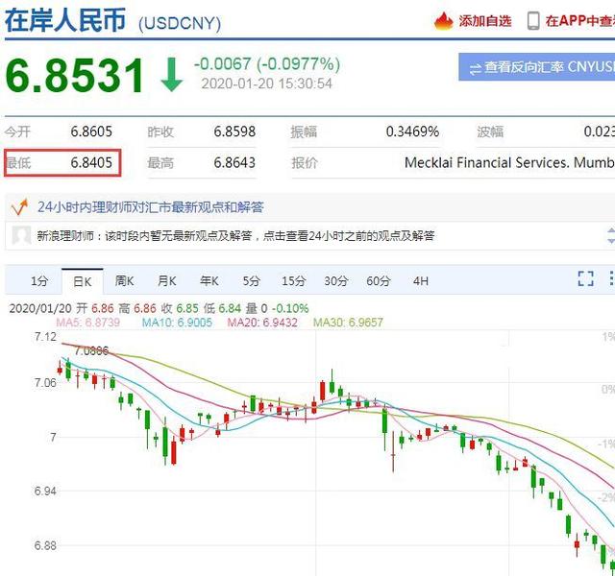615x576 pixels.
Task: Add USDCNY to watchlist via 添加自选
Action: click(x=485, y=21)
